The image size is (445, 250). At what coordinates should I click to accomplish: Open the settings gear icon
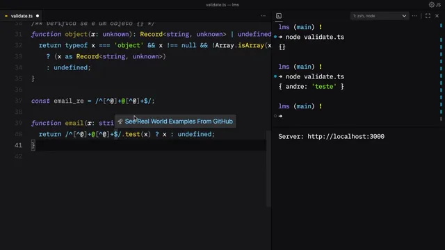pyautogui.click(x=431, y=5)
